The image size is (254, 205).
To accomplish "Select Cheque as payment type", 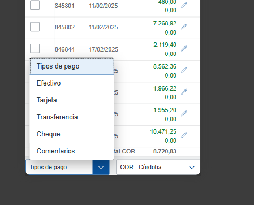I will click(72, 134).
